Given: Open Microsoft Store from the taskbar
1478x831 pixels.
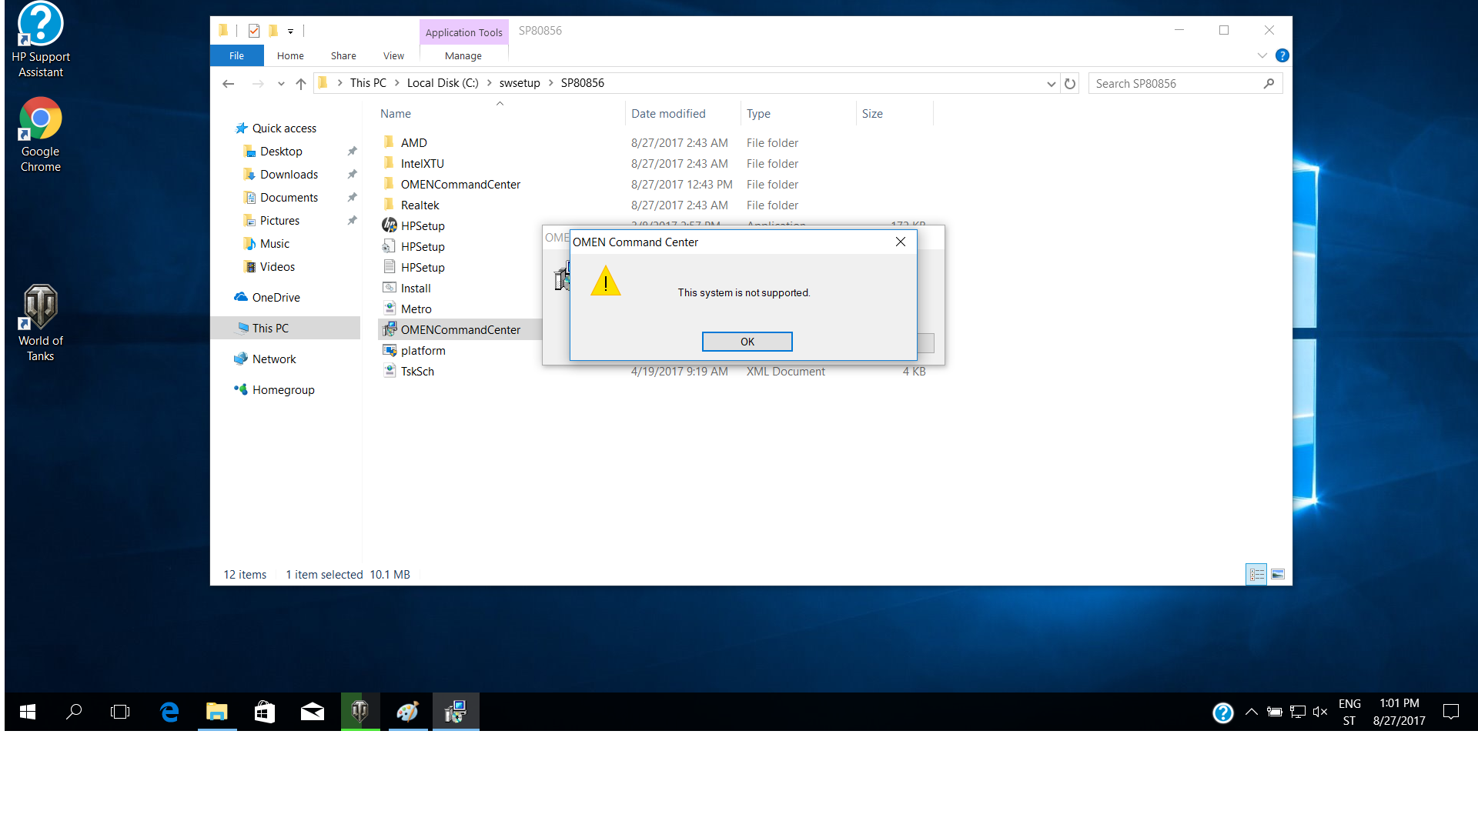Looking at the screenshot, I should [x=264, y=712].
